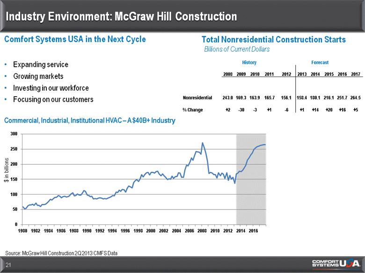
Task: Click the 'Commercial, Industrial, Institutional HVAC' chart heading
Action: [x=90, y=120]
